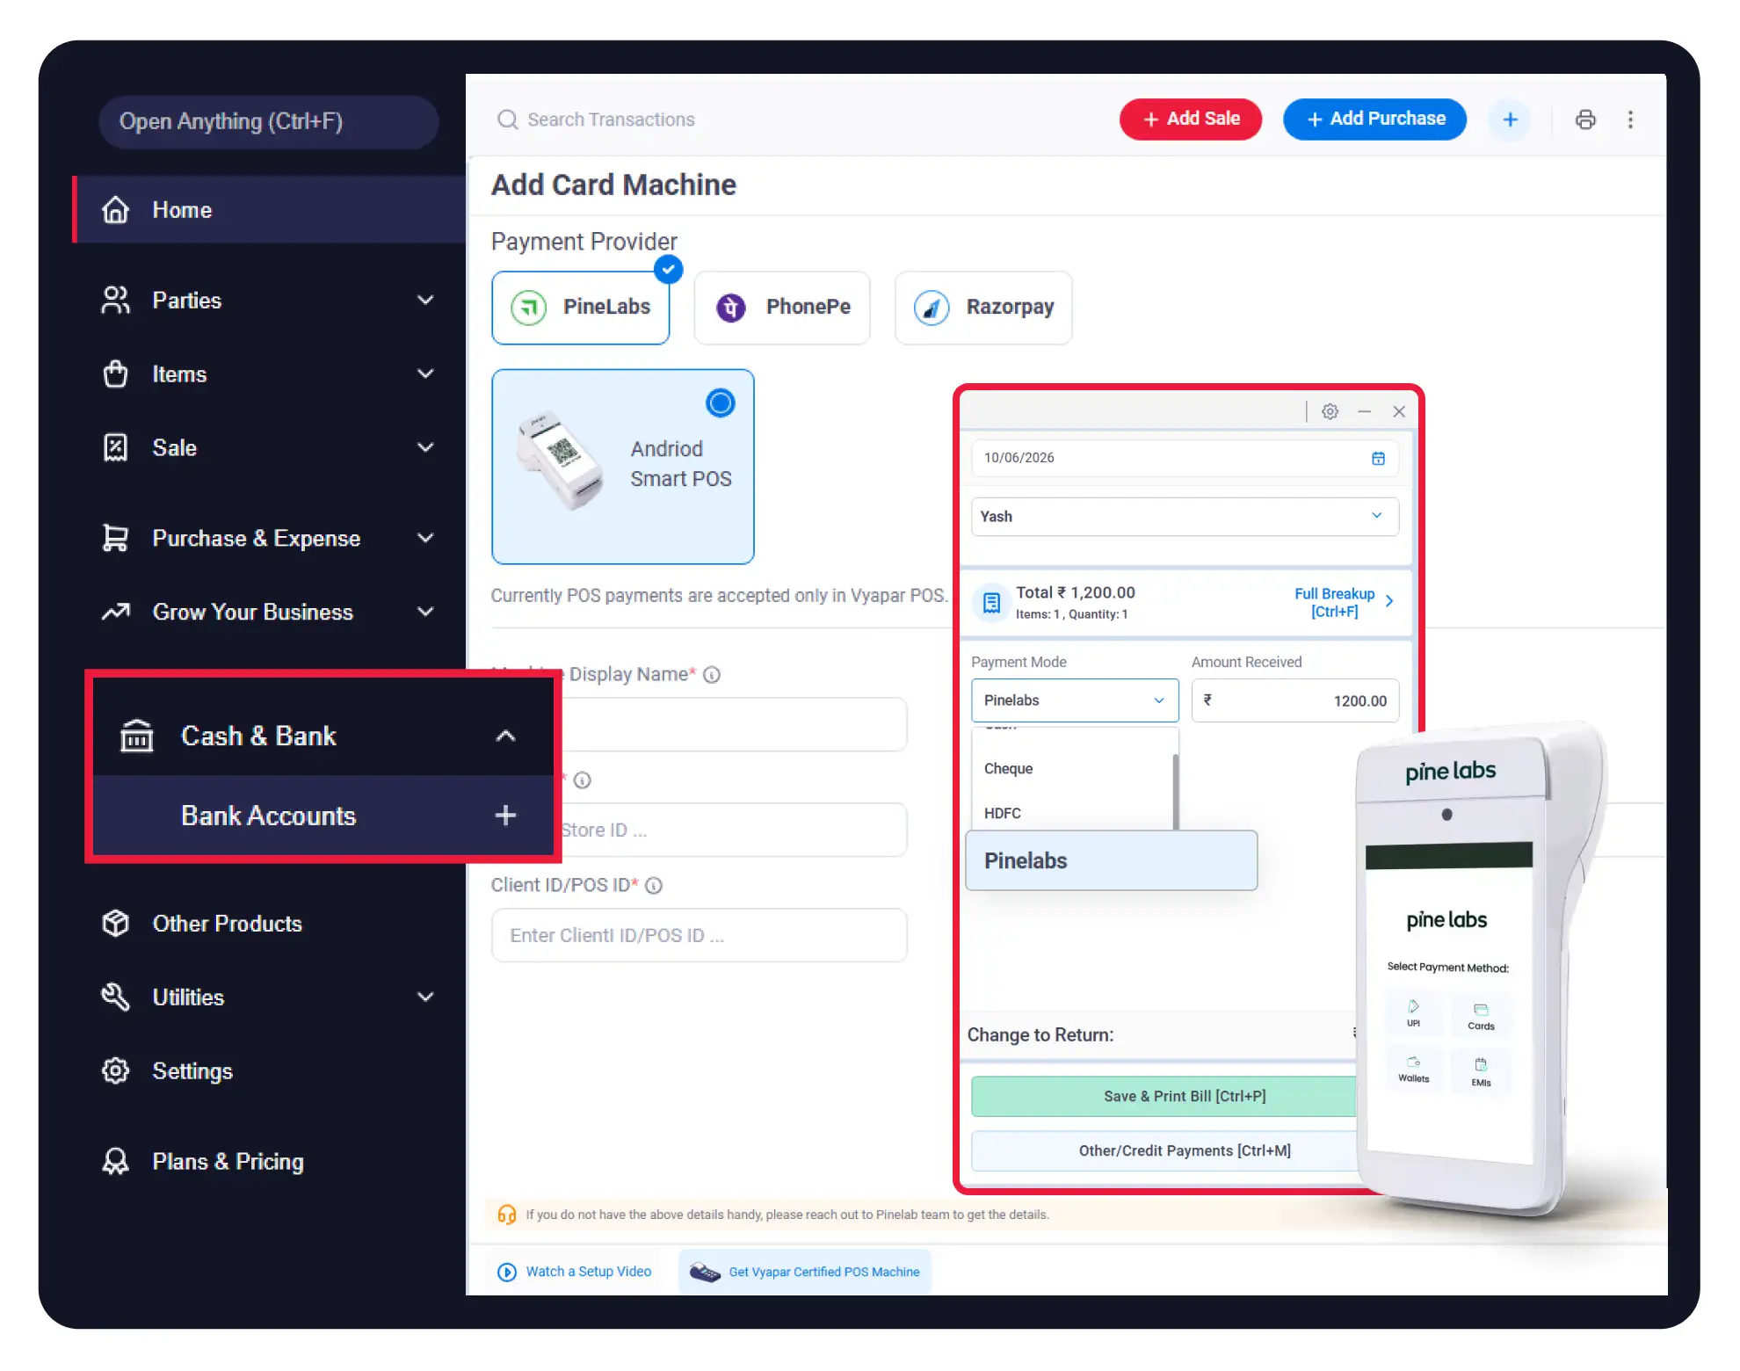Click the 10/06/2026 date field
The width and height of the screenshot is (1740, 1371).
tap(1185, 458)
